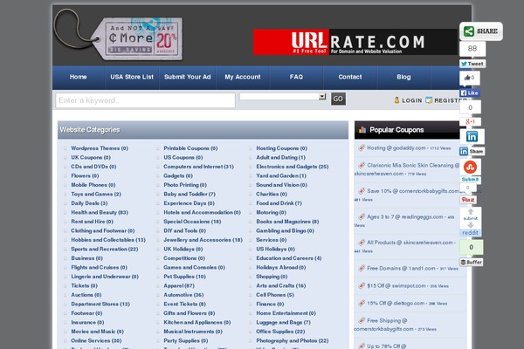Screen dimensions: 524x349
Task: Open $15 Off @ swimspot.com coupon
Action: click(396, 286)
